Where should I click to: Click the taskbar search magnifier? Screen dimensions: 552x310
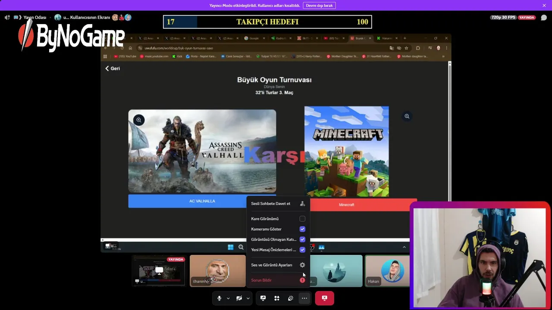[x=241, y=247]
